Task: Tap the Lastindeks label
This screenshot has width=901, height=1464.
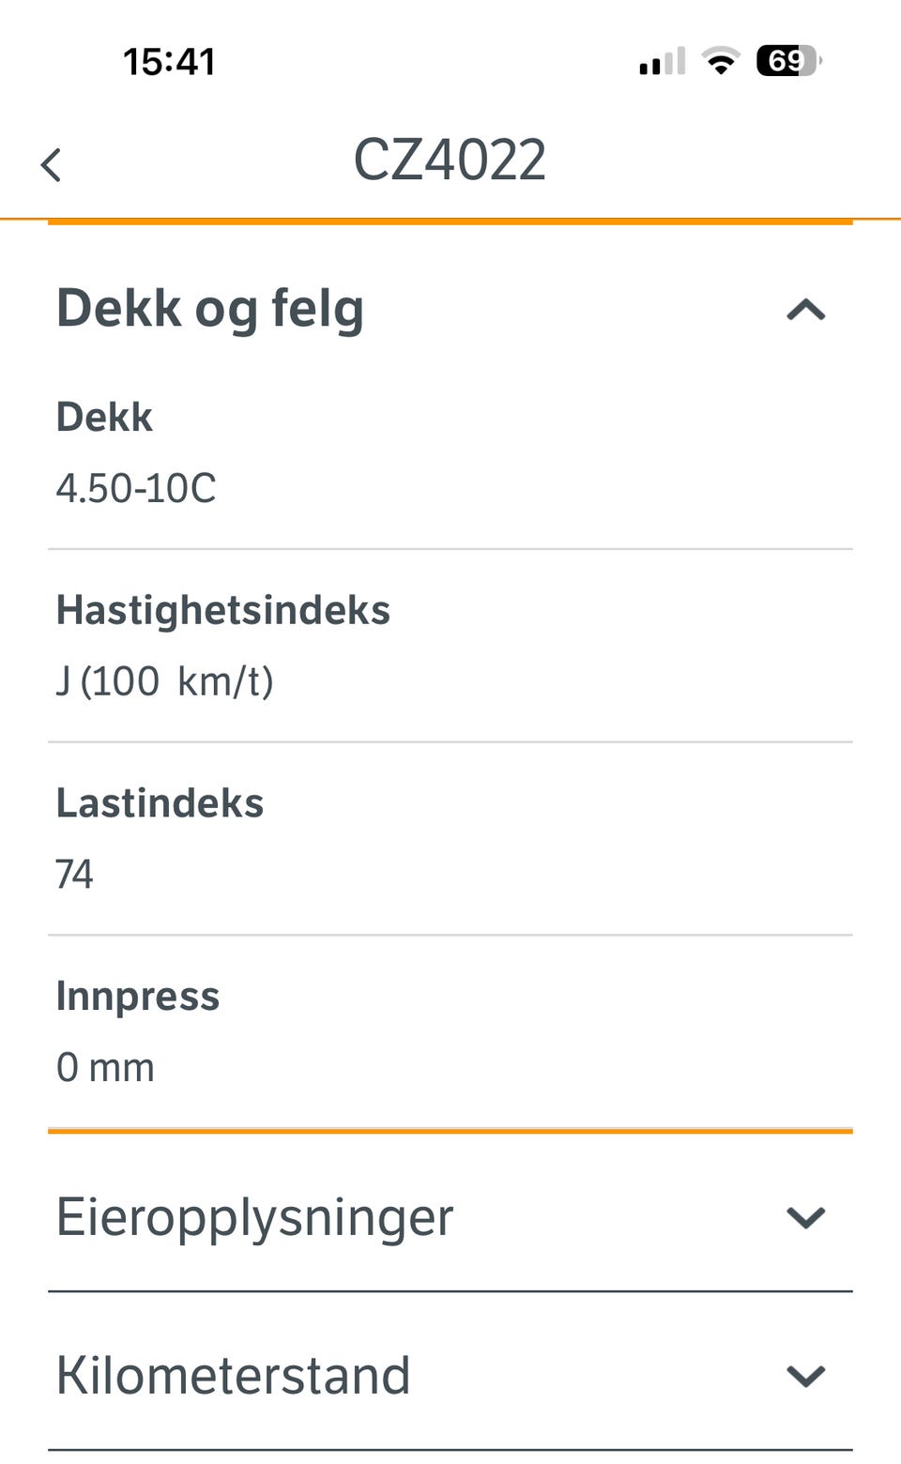Action: (x=160, y=803)
